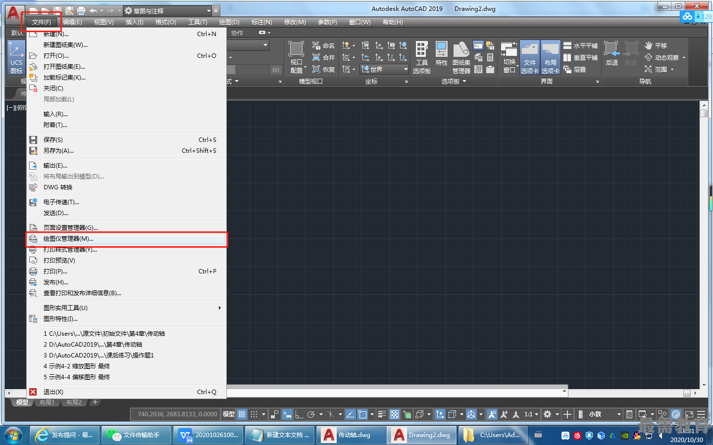The image size is (713, 445).
Task: Click the 模型 button in the status bar
Action: (228, 414)
